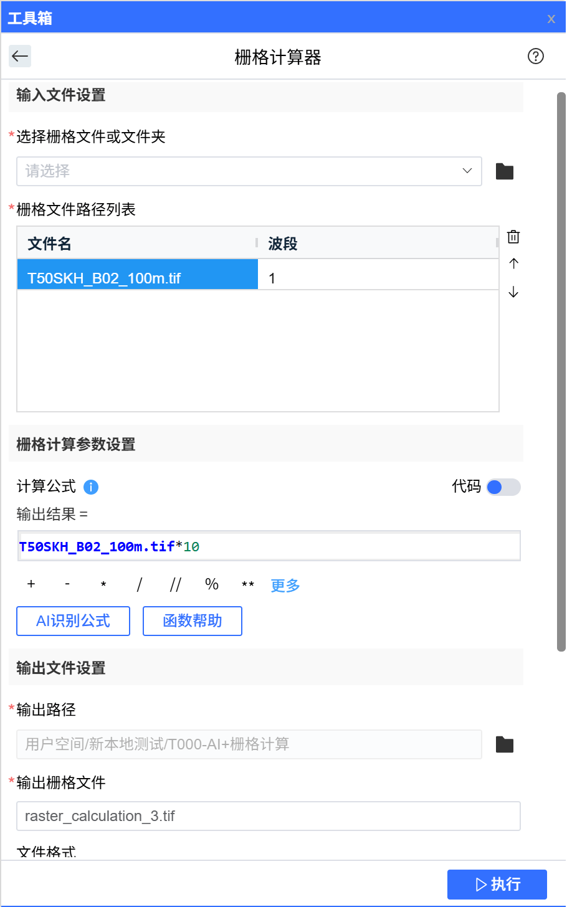Screen dimensions: 567x907
Task: View the info tooltip icon beside 计算公式
Action: pyautogui.click(x=90, y=487)
